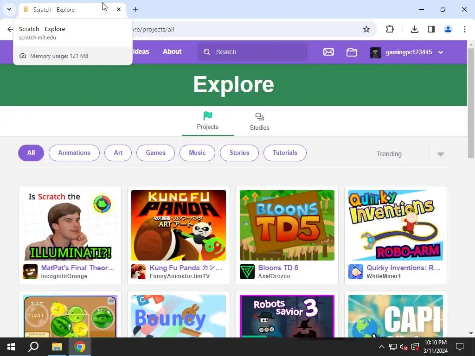Open the Kung Fu Panda project thumbnail
The width and height of the screenshot is (475, 356).
[x=179, y=225]
